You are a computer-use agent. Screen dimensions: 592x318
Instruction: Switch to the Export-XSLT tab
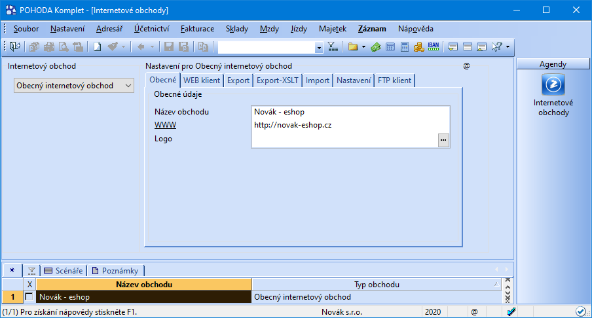coord(278,80)
